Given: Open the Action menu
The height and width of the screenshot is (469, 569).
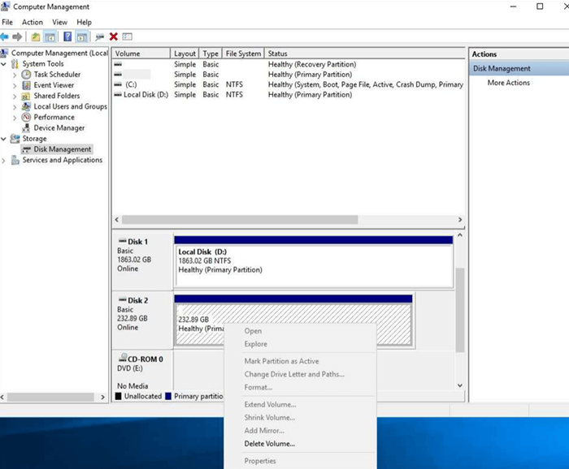Looking at the screenshot, I should coord(33,22).
